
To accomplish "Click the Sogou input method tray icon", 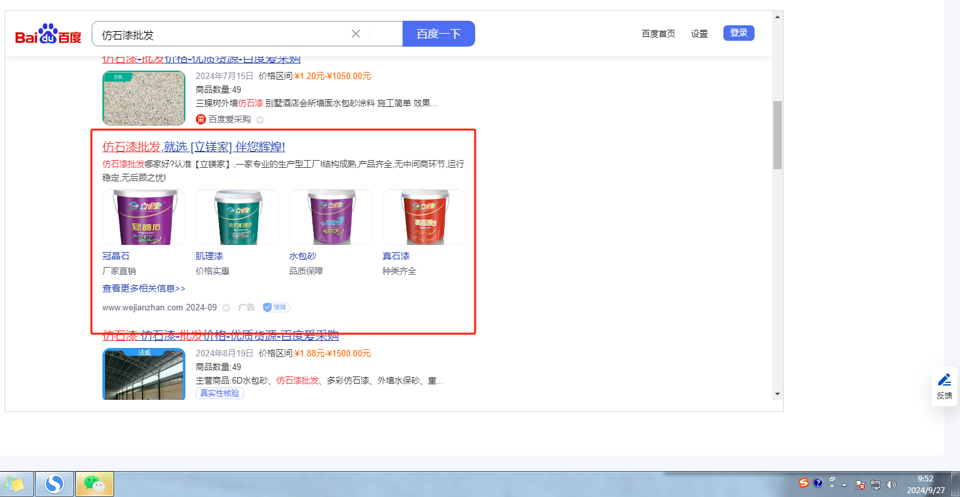I will point(804,483).
